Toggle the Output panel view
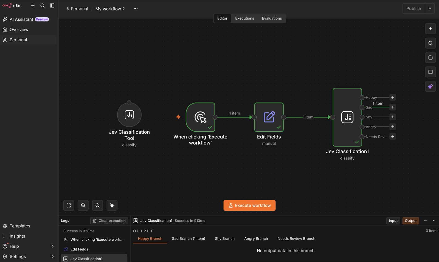Image resolution: width=439 pixels, height=262 pixels. (x=411, y=221)
